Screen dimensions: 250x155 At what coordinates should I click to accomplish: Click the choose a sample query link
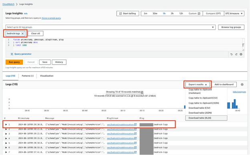[51, 18]
